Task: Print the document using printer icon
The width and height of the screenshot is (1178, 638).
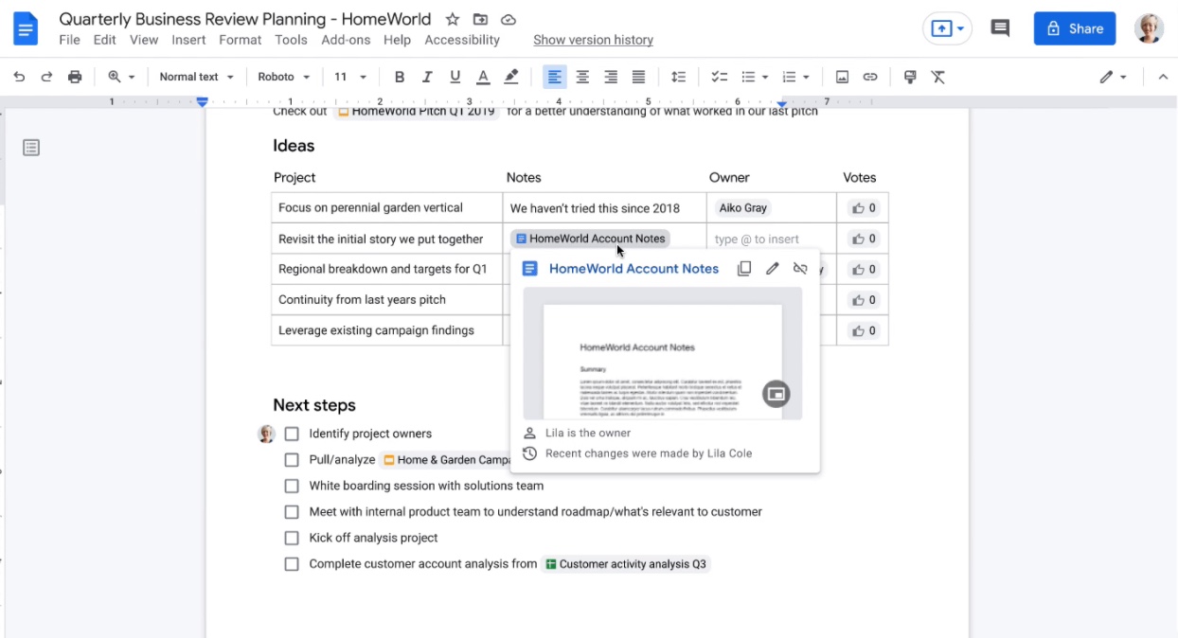Action: 75,77
